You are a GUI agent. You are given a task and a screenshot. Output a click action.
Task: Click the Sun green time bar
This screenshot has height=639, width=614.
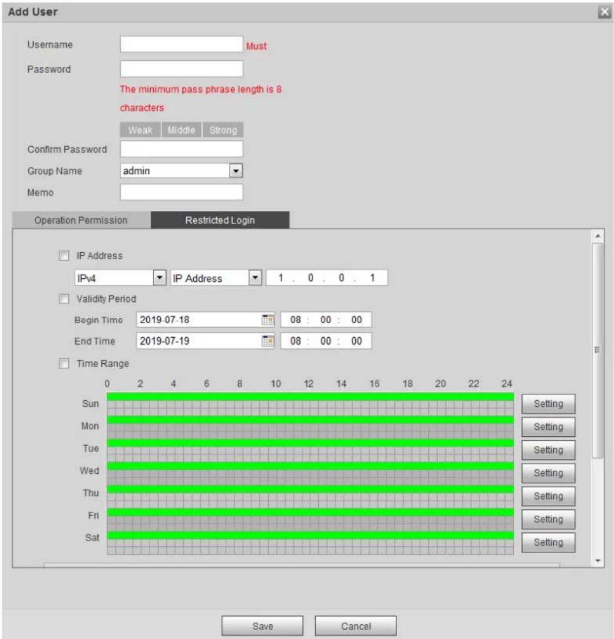(310, 397)
